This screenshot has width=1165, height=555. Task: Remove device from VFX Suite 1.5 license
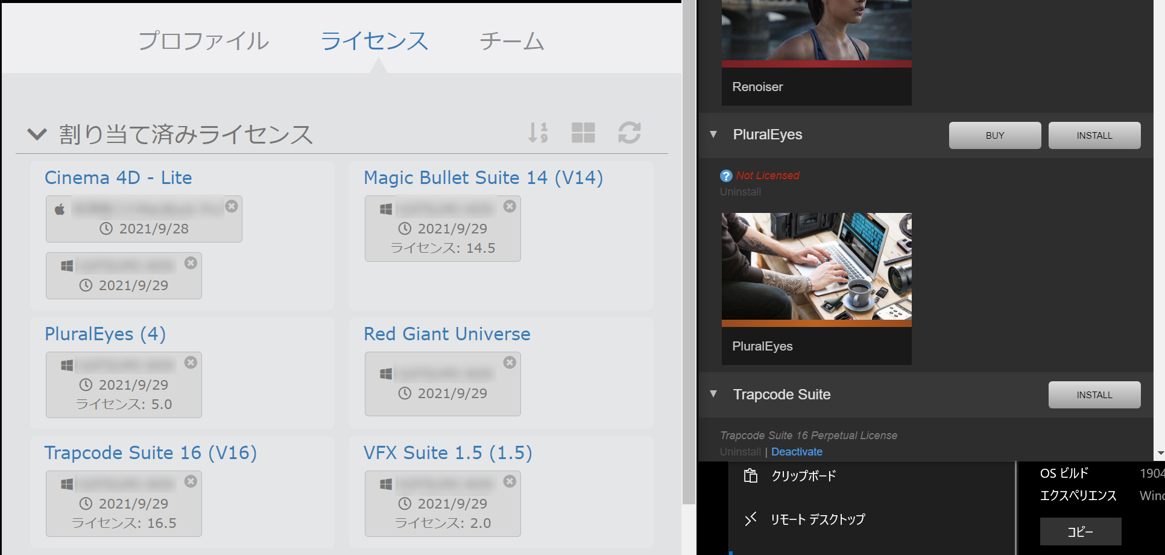[x=510, y=481]
